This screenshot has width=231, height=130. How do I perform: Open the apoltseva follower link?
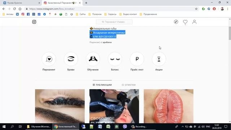[x=107, y=42]
